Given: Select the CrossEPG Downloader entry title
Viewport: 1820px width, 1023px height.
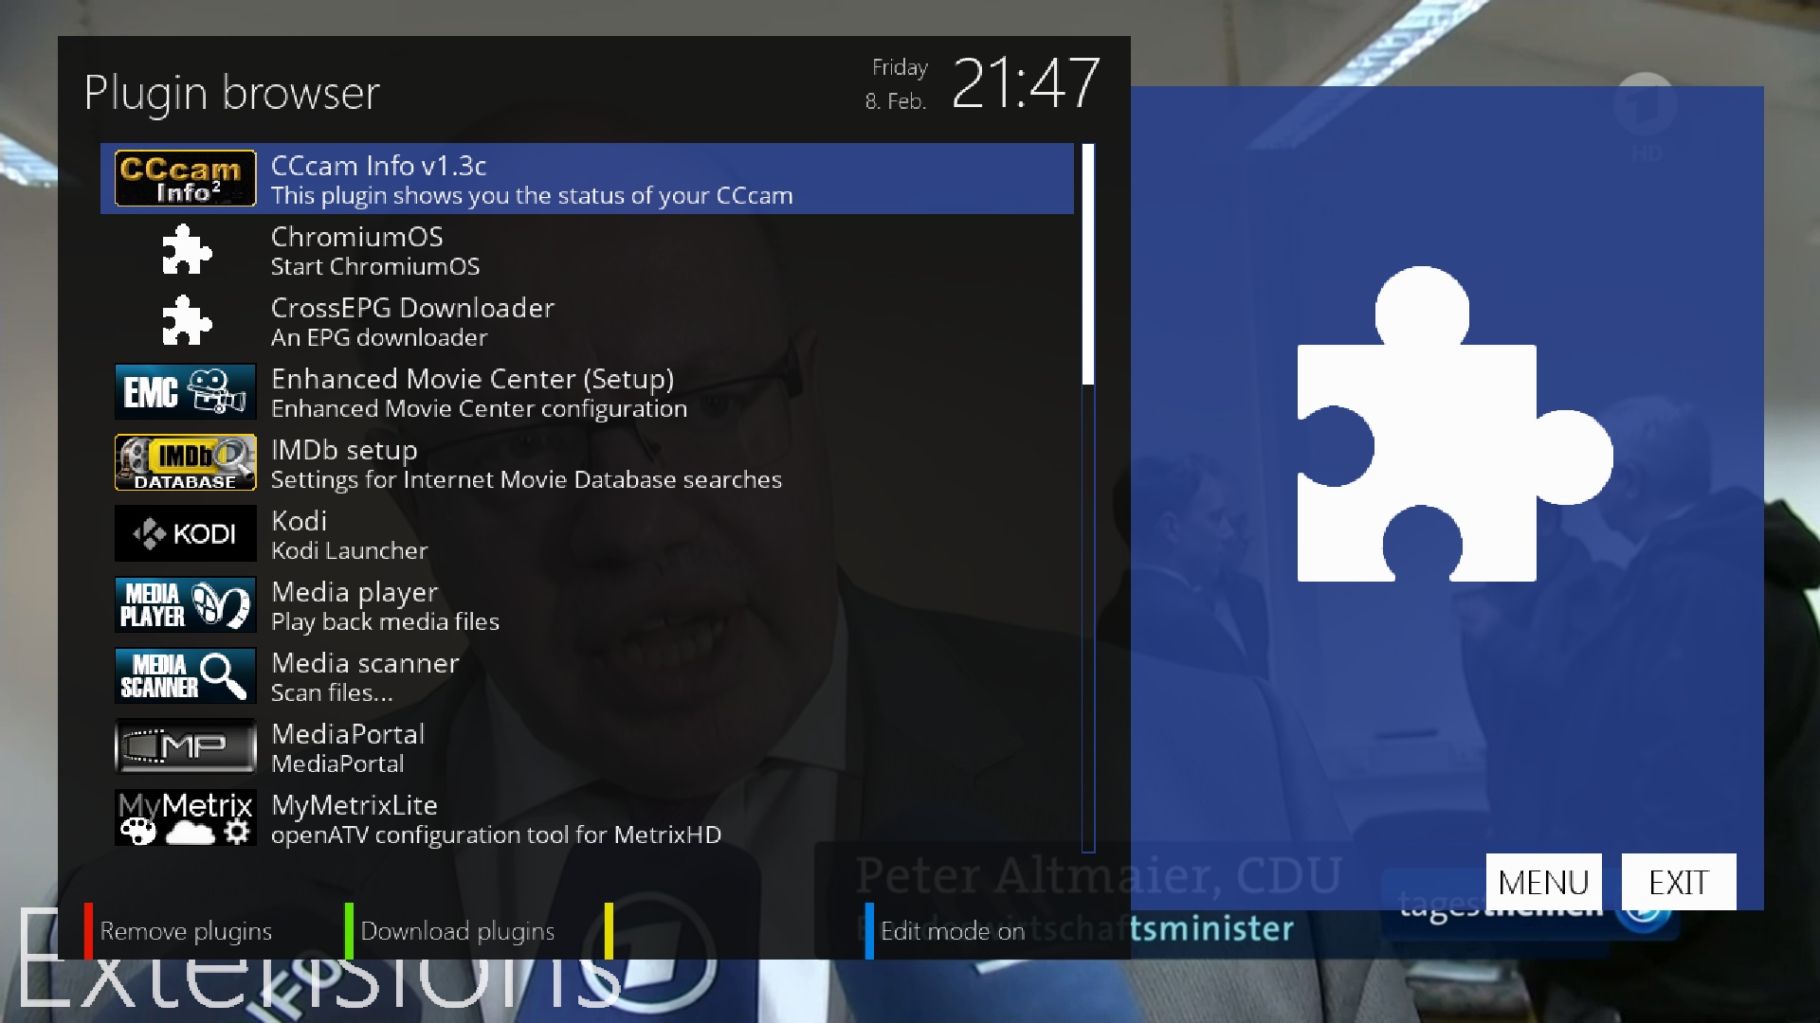Looking at the screenshot, I should pos(412,308).
